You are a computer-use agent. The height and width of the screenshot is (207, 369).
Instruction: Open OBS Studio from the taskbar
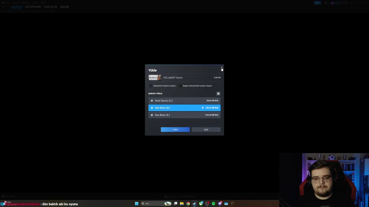tap(207, 204)
